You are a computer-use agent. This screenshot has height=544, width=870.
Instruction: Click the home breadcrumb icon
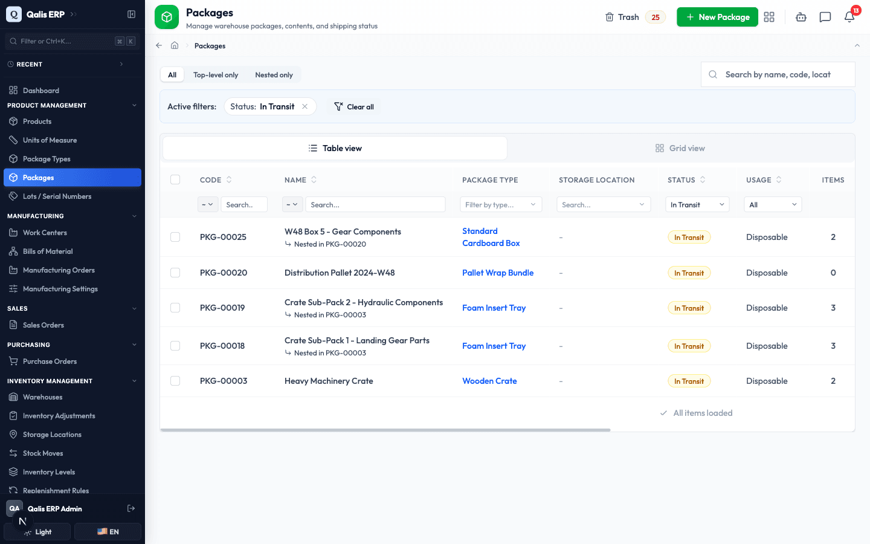[x=175, y=45]
